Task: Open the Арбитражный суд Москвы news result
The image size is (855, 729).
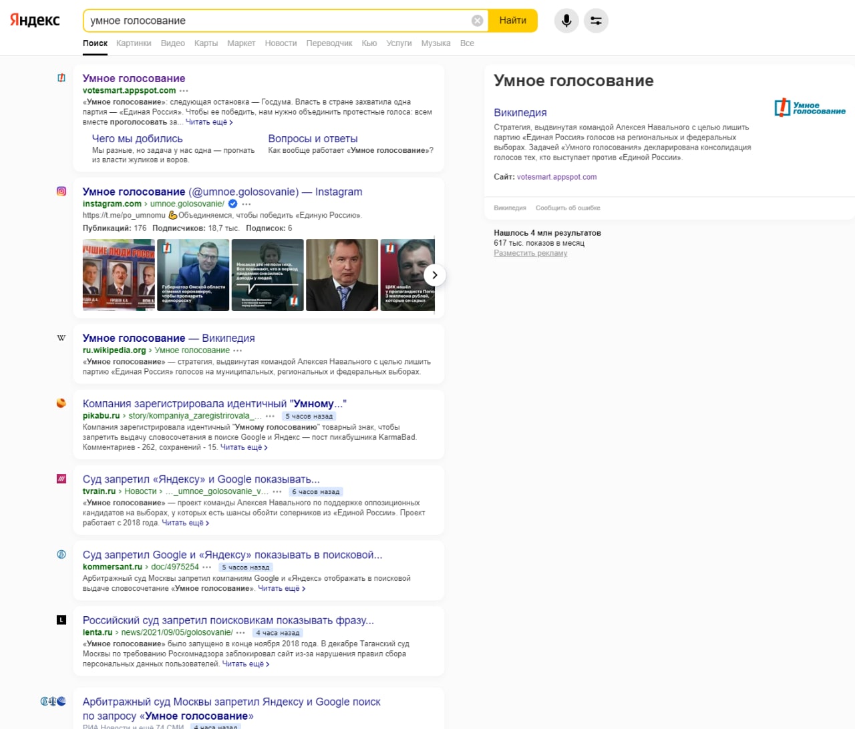Action: (x=231, y=709)
